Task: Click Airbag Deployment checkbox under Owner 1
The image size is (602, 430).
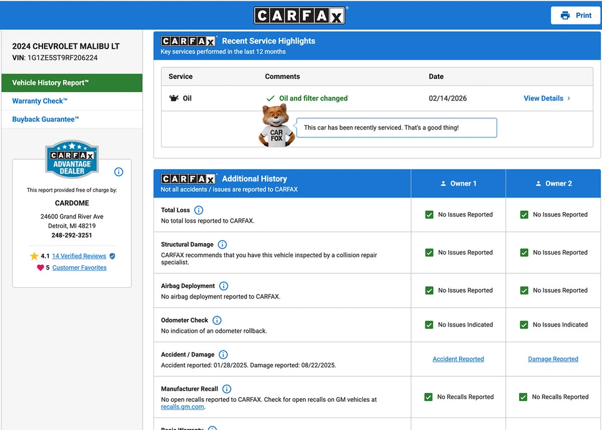Action: (x=429, y=290)
